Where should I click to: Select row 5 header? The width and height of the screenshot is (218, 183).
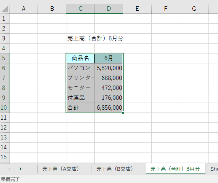coord(5,58)
